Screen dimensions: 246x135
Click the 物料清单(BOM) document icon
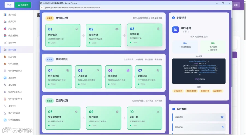click(x=5, y=71)
